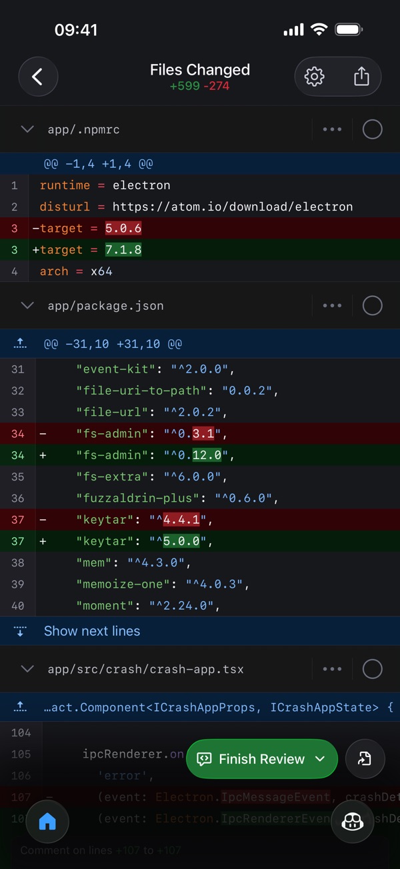Tap hunk header @@ -1,4 +1,4 @@
The image size is (400, 869).
100,164
